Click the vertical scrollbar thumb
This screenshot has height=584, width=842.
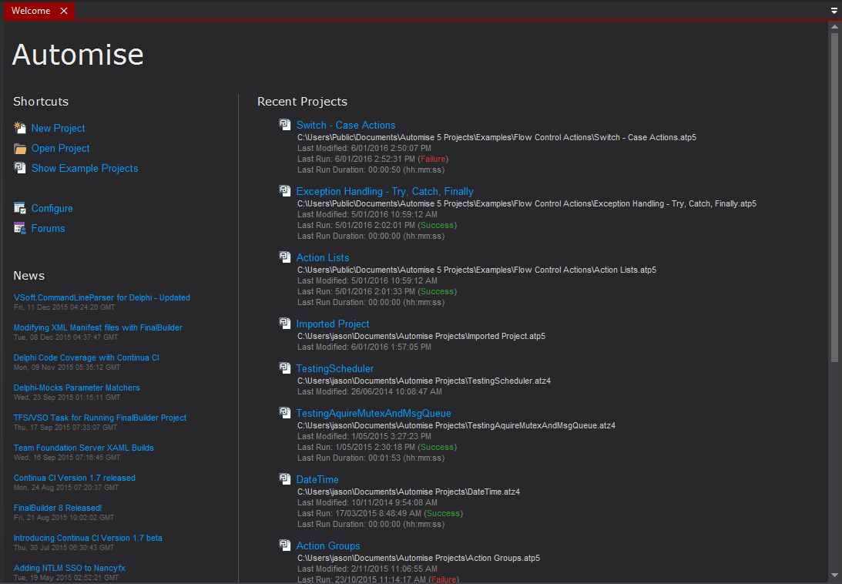tap(834, 196)
